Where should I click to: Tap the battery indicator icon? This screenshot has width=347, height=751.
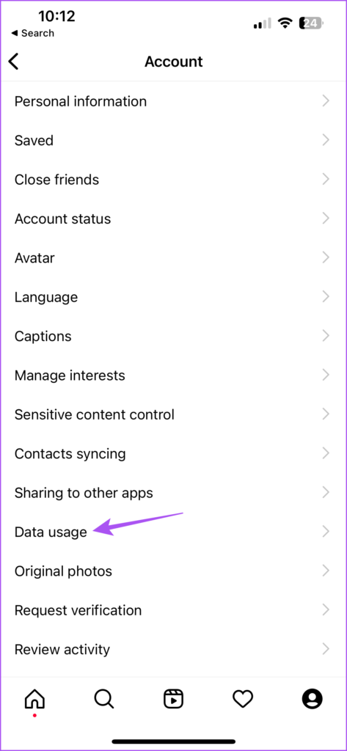[x=312, y=23]
